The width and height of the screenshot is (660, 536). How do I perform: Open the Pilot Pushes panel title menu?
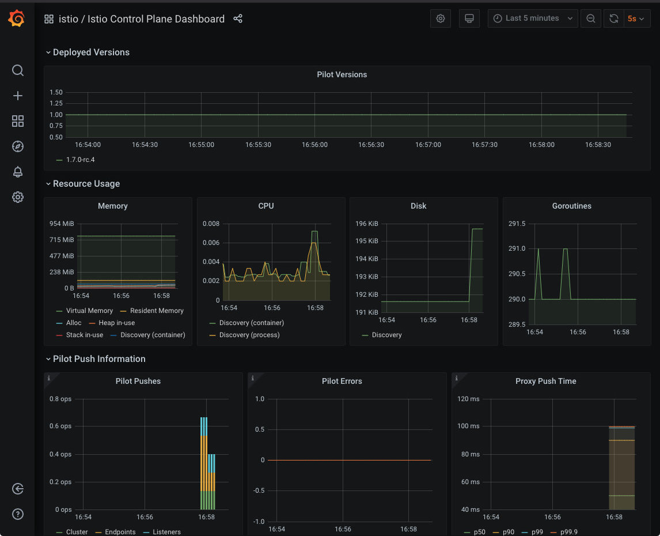[138, 381]
